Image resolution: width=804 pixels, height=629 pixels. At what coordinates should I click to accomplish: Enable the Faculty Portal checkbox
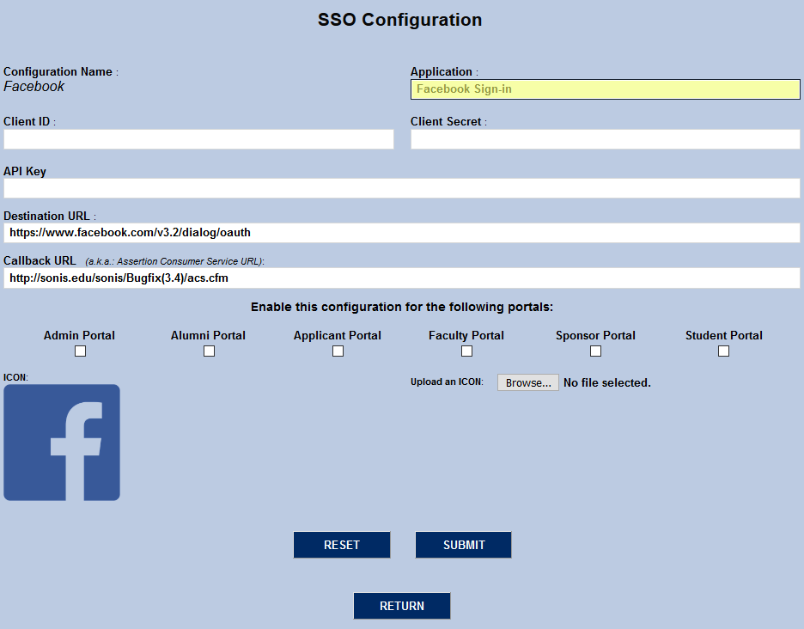click(x=466, y=351)
